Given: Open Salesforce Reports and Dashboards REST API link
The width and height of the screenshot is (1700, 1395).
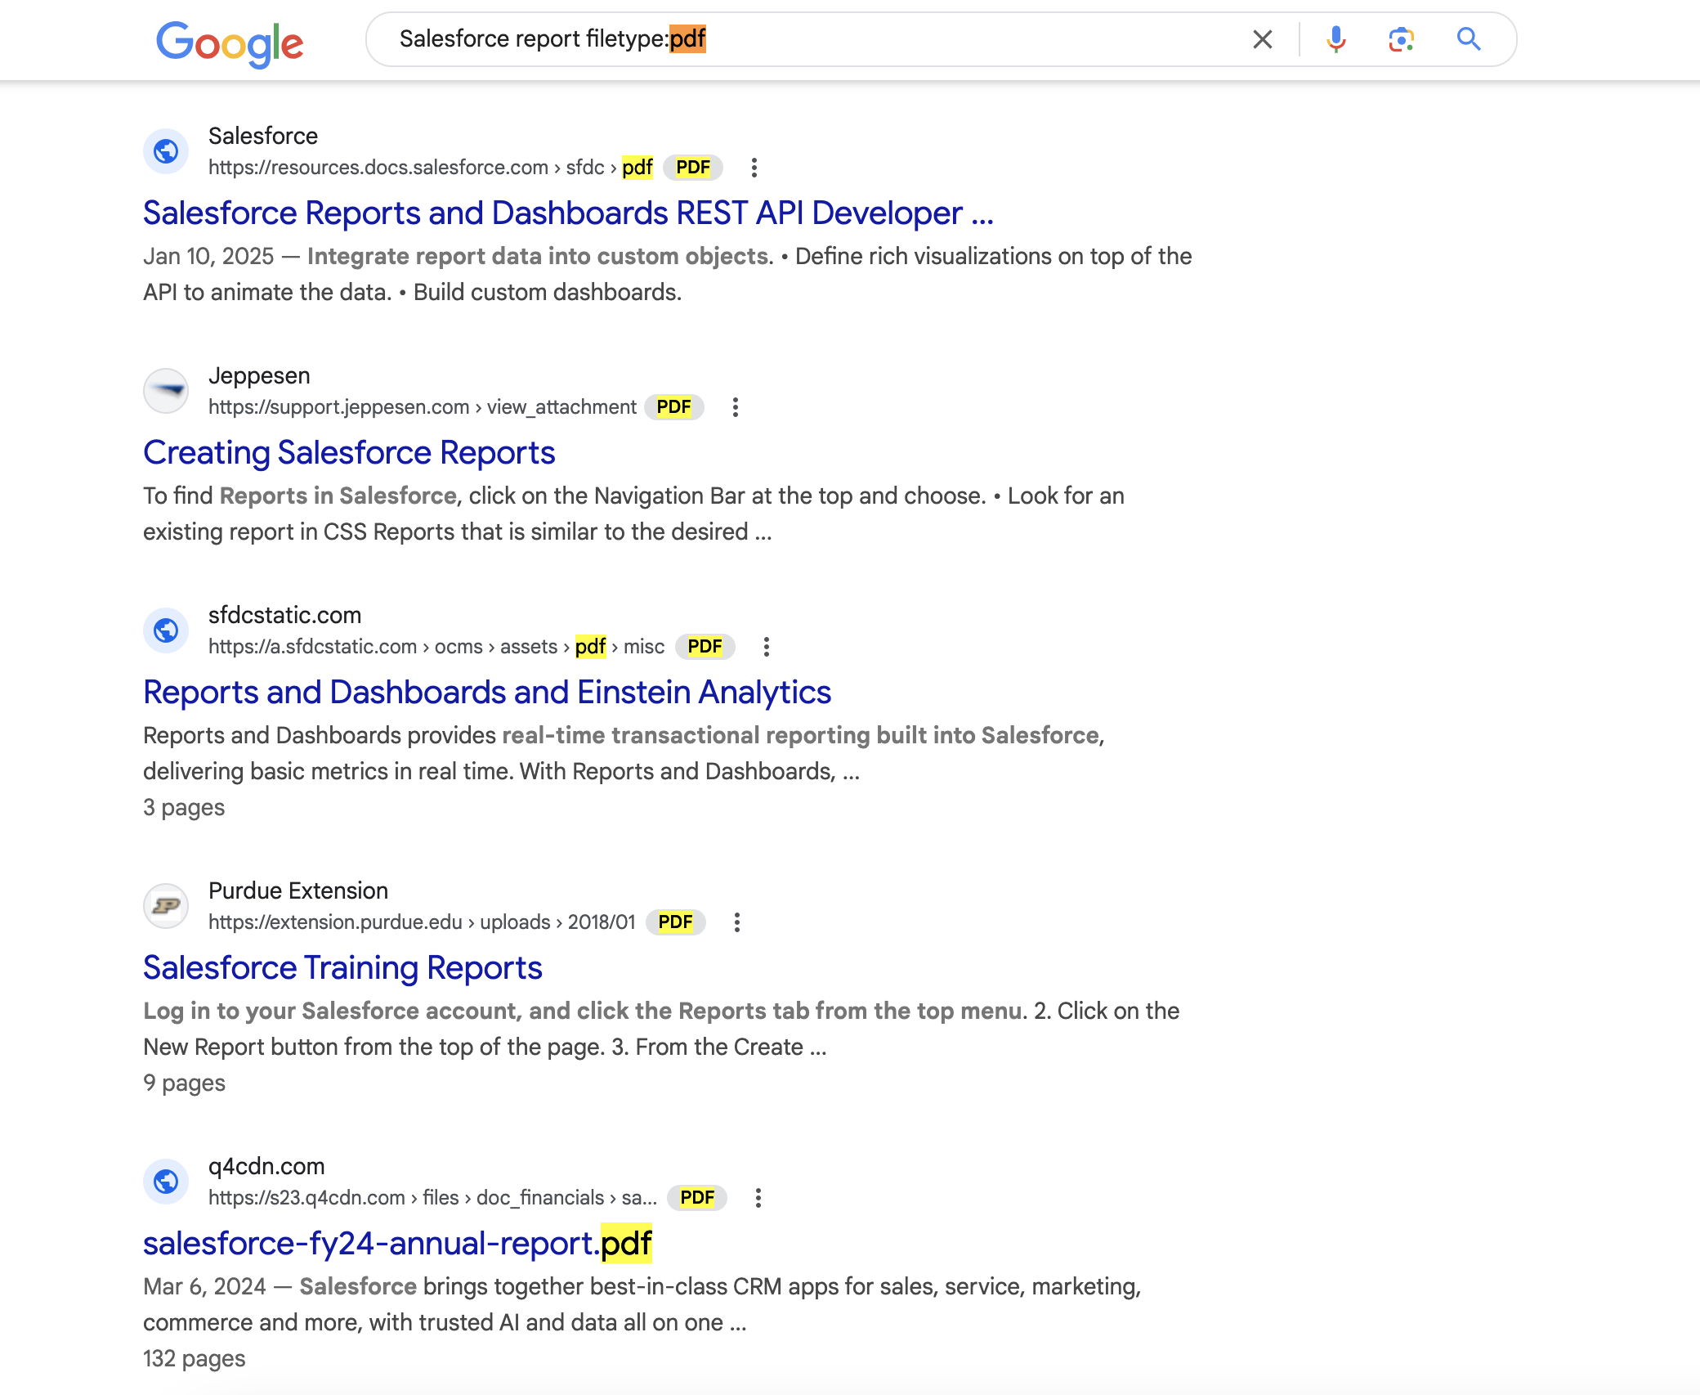Looking at the screenshot, I should pos(568,213).
